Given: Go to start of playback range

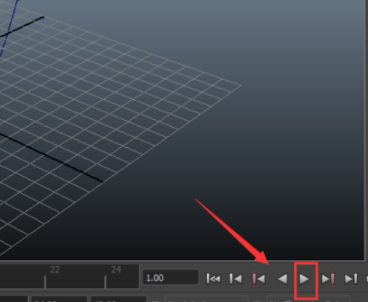Looking at the screenshot, I should 213,279.
